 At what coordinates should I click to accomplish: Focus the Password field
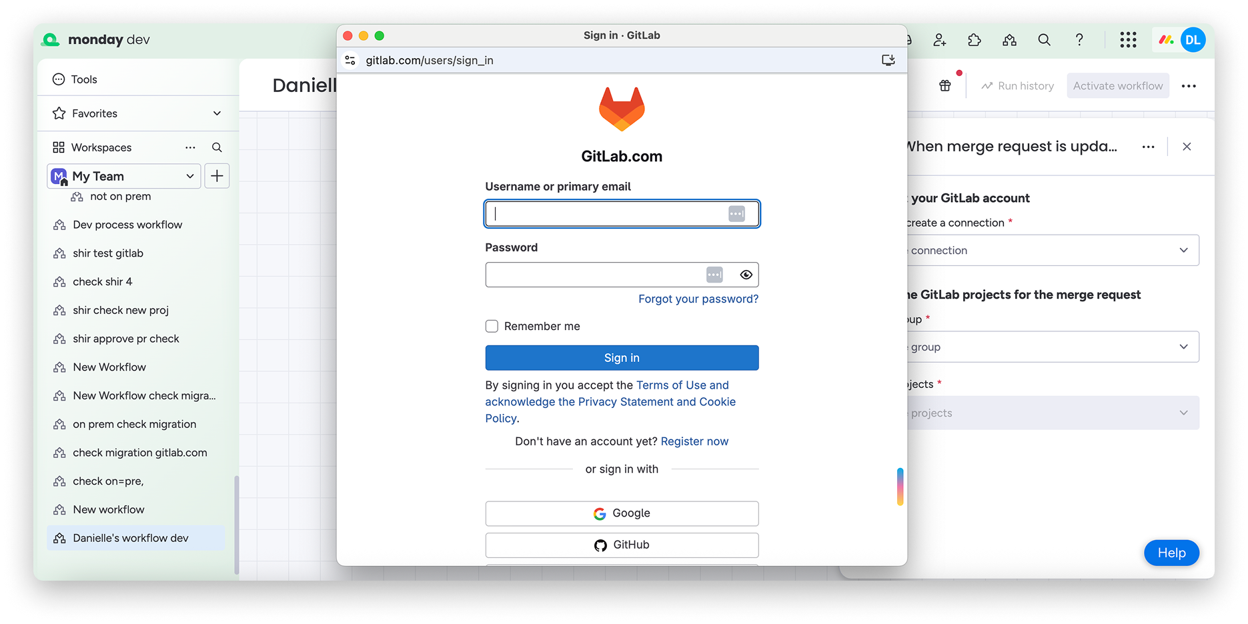pos(622,275)
